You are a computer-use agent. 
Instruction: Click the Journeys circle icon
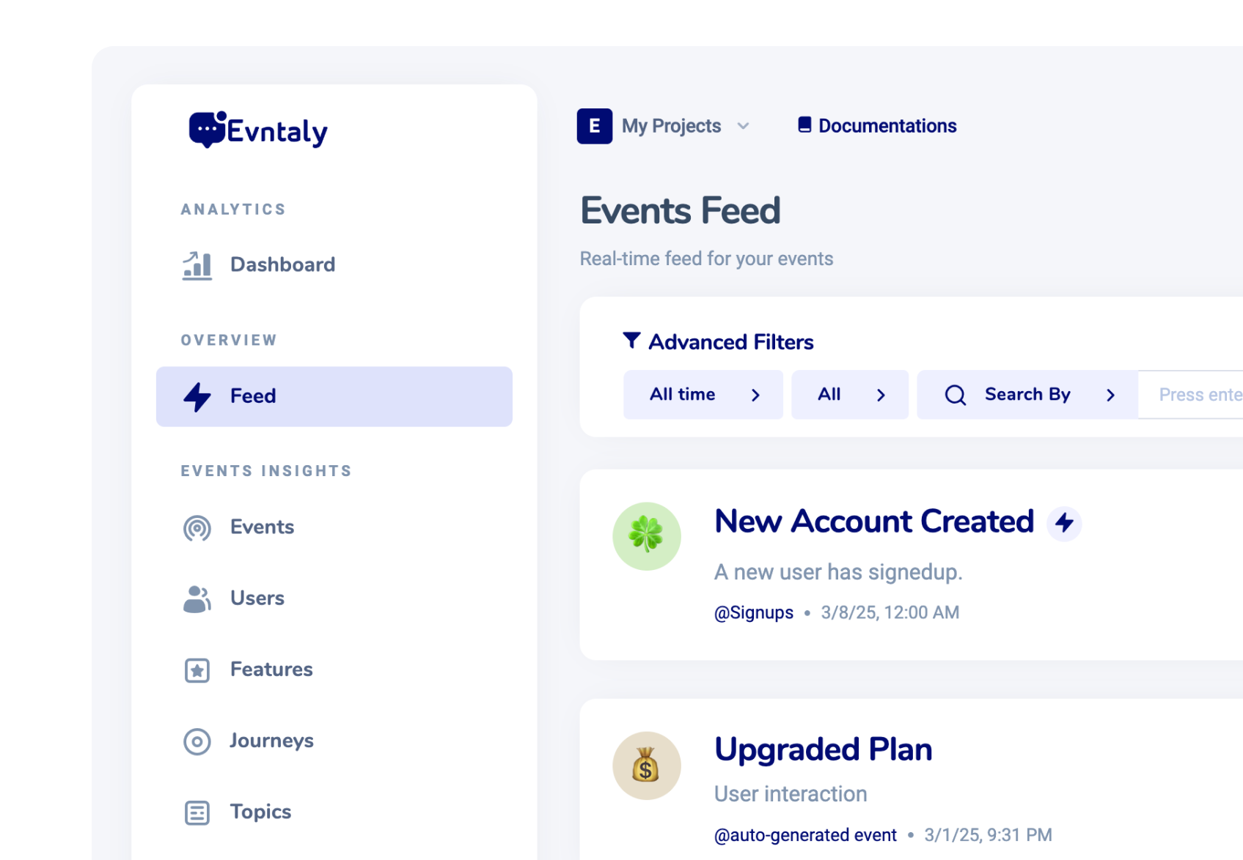197,741
